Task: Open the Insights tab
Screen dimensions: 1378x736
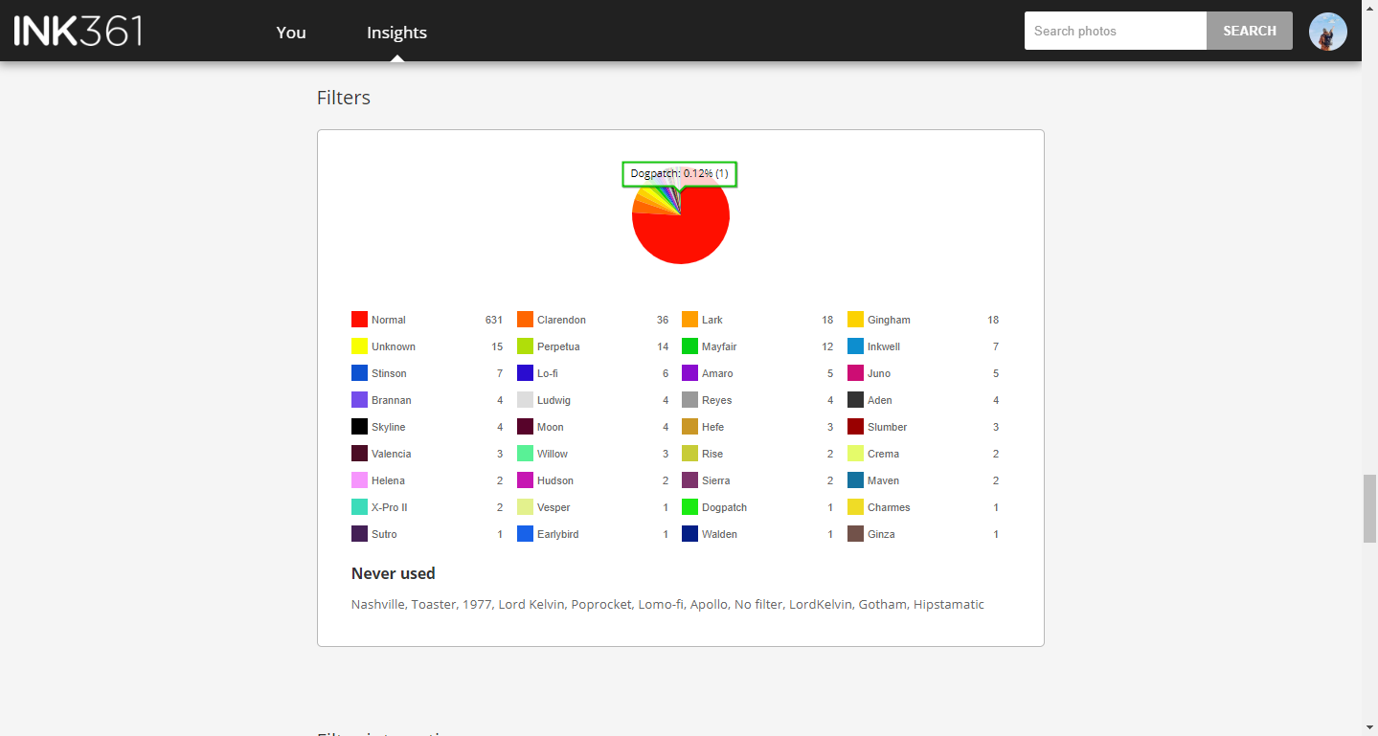Action: [396, 32]
